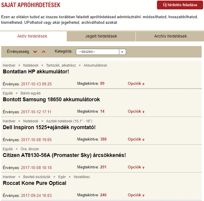Open the Bontatlan HP akkumulátor! ad
204x201 pixels.
(36, 72)
